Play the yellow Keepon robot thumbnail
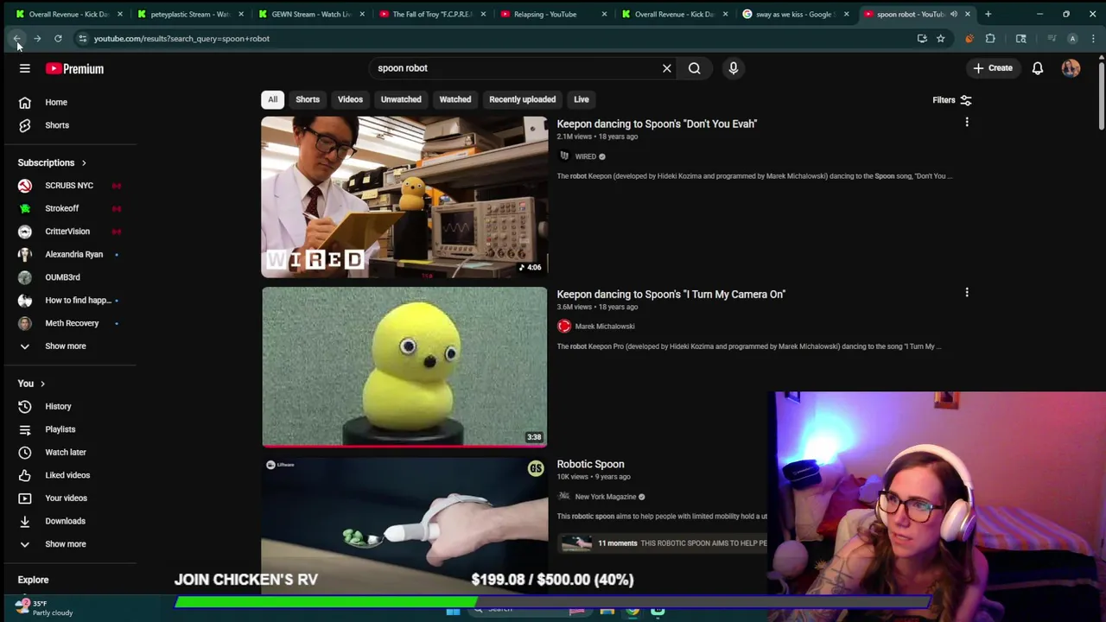 [404, 367]
